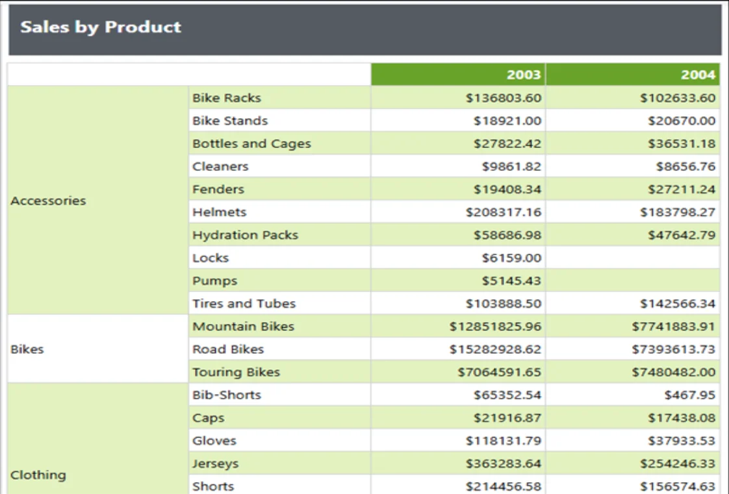The height and width of the screenshot is (494, 729).
Task: Select the 2004 column header
Action: point(632,74)
